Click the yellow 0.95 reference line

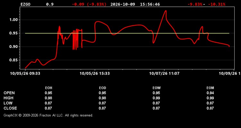tap(127, 33)
